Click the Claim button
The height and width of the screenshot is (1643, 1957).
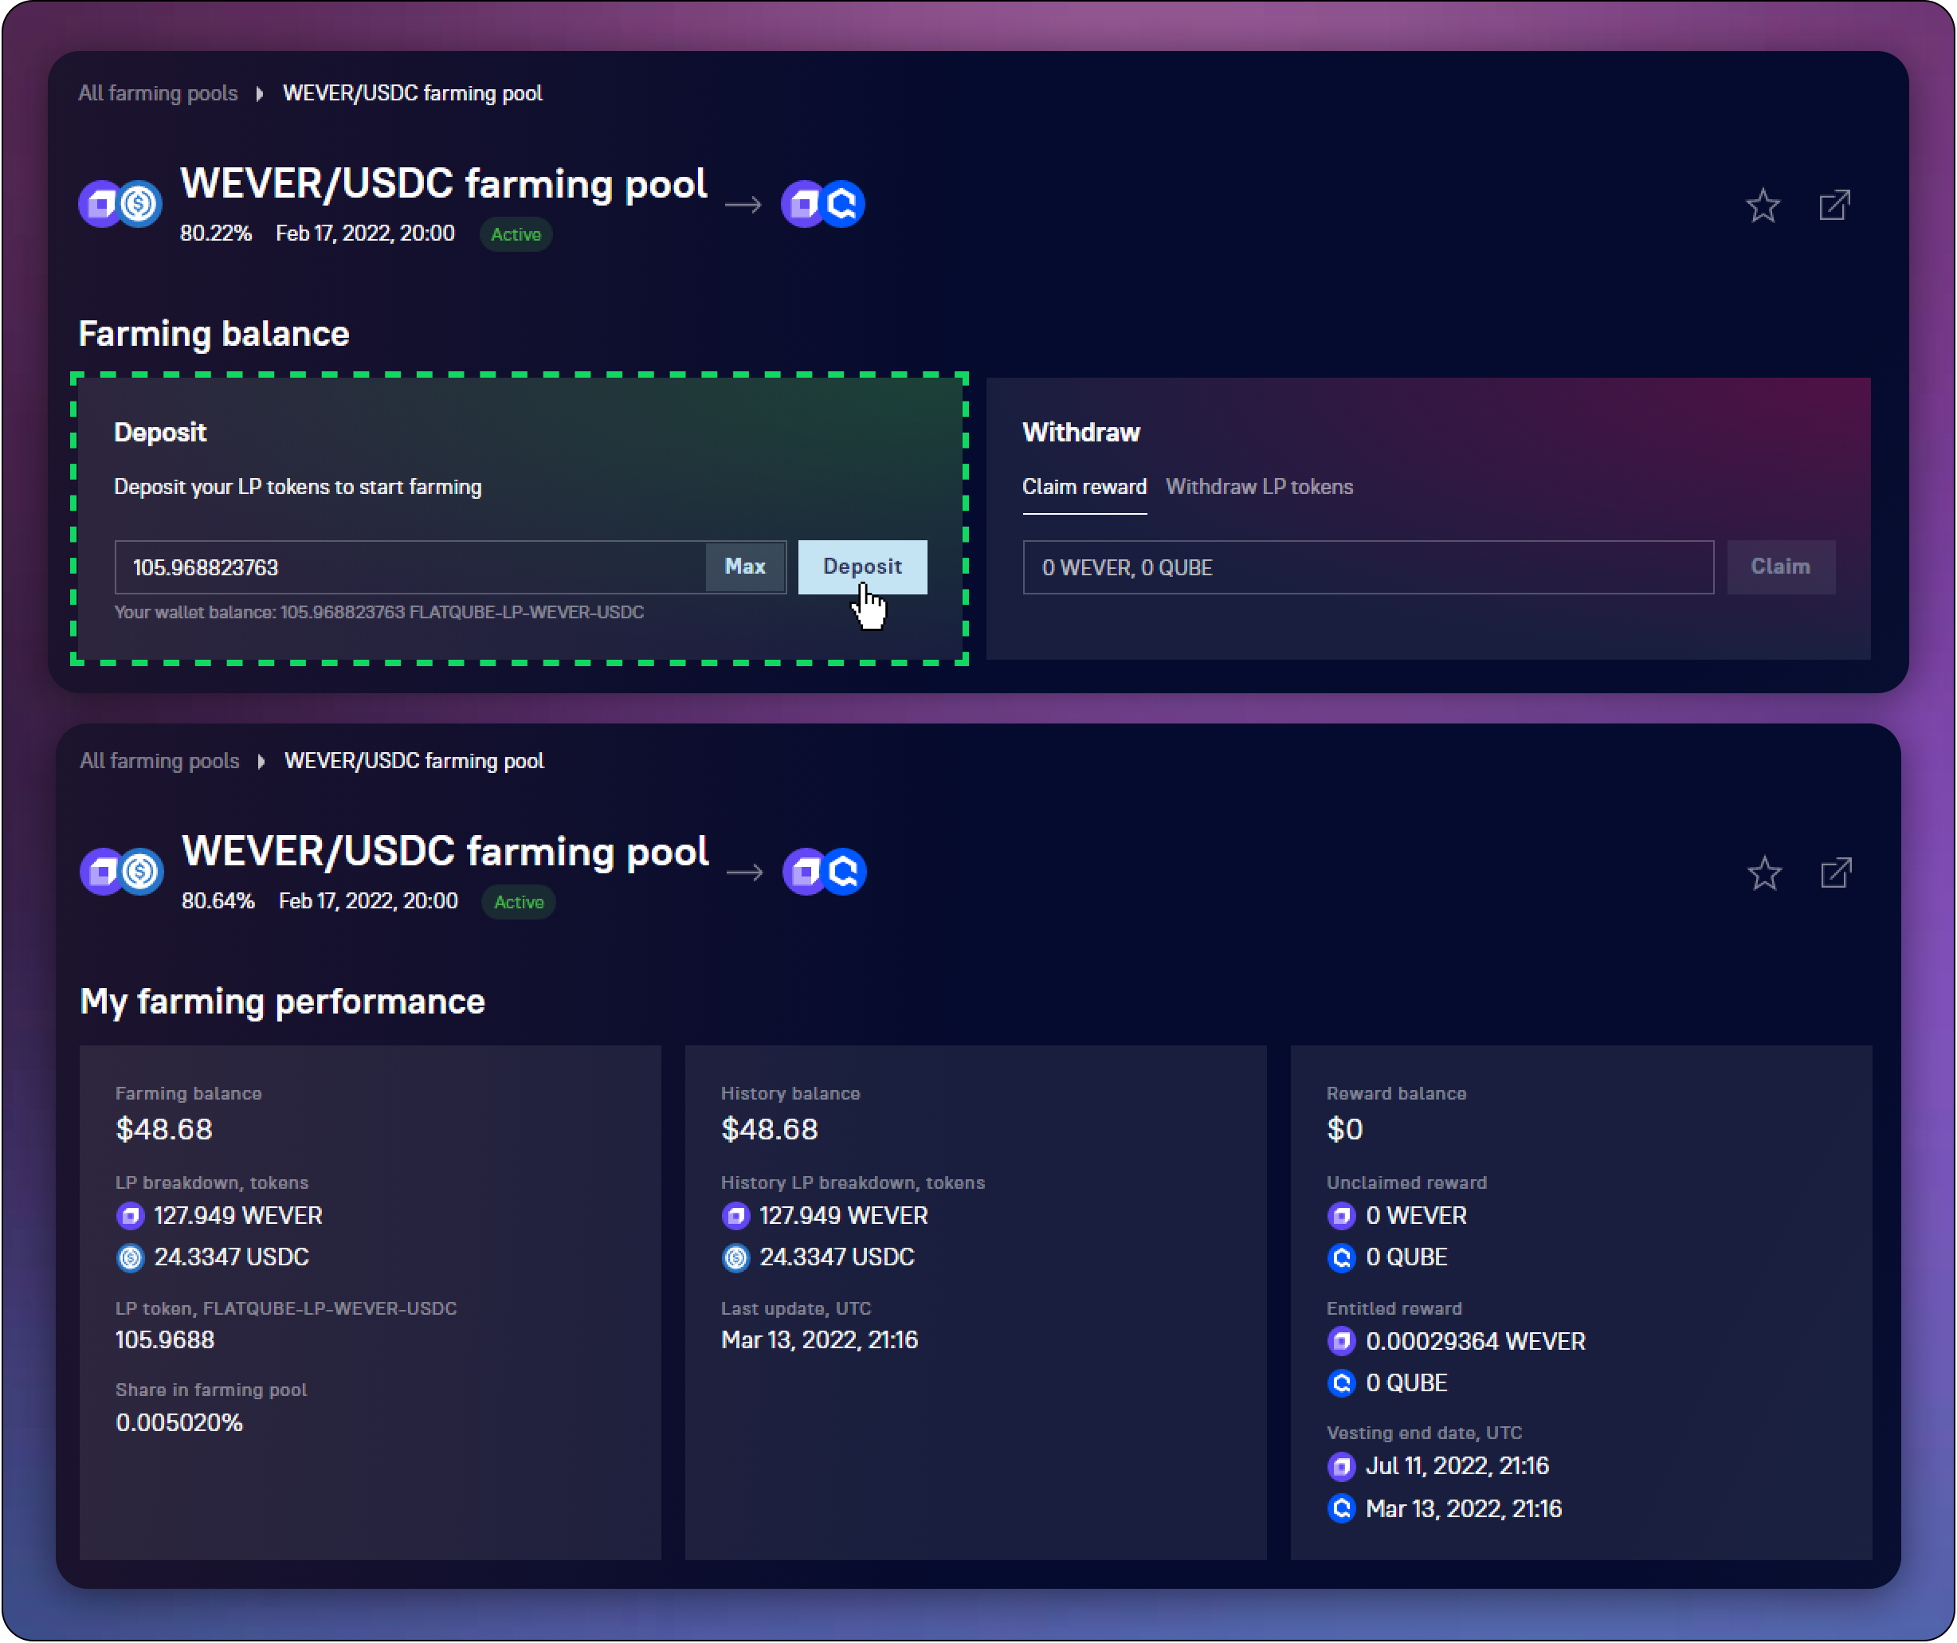click(1780, 567)
